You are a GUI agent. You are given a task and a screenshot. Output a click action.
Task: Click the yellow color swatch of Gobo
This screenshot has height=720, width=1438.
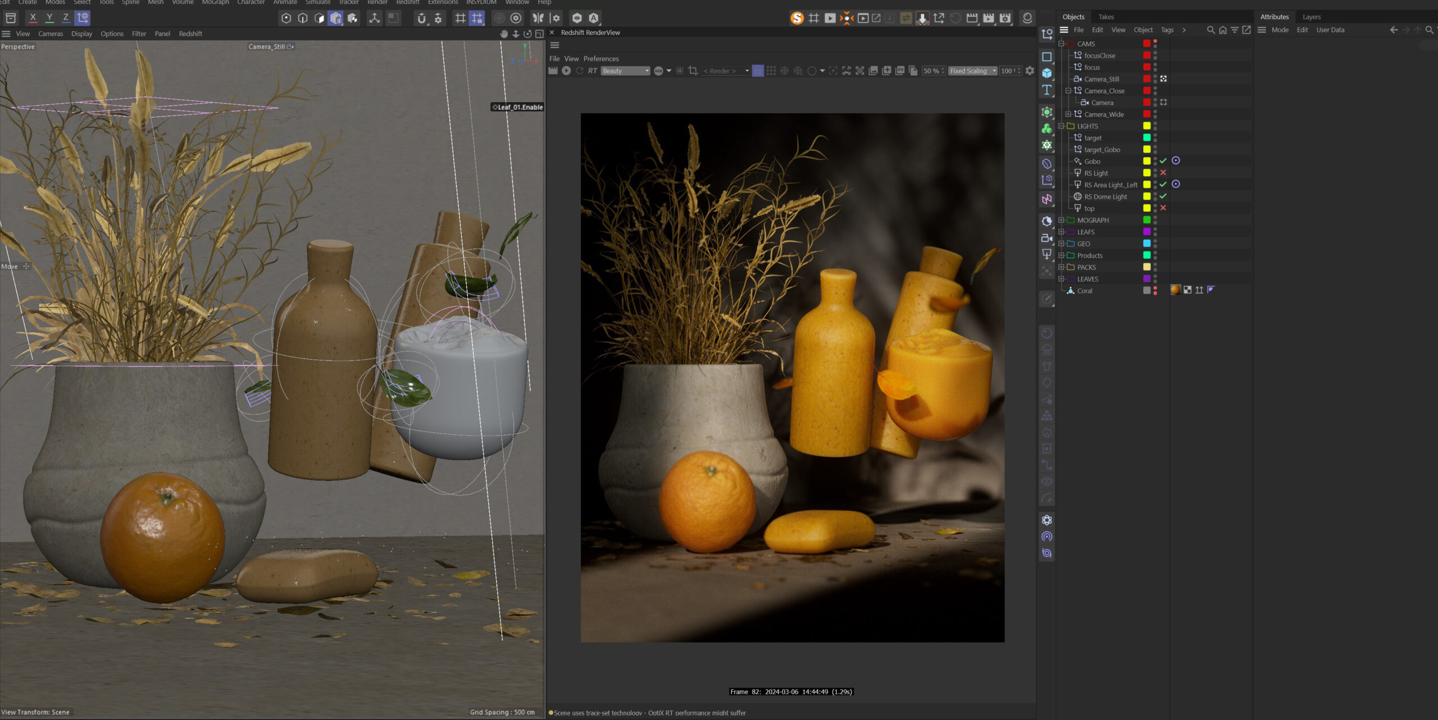(x=1146, y=161)
